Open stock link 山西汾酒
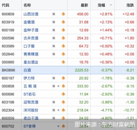This screenshot has width=137, height=130. [31, 14]
